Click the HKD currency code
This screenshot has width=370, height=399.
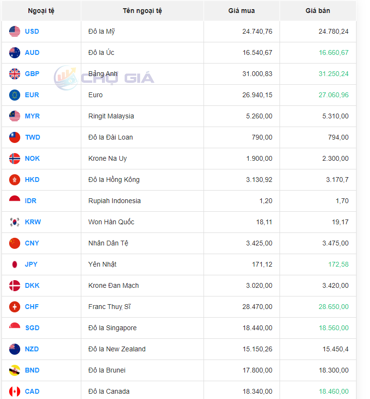coord(32,180)
